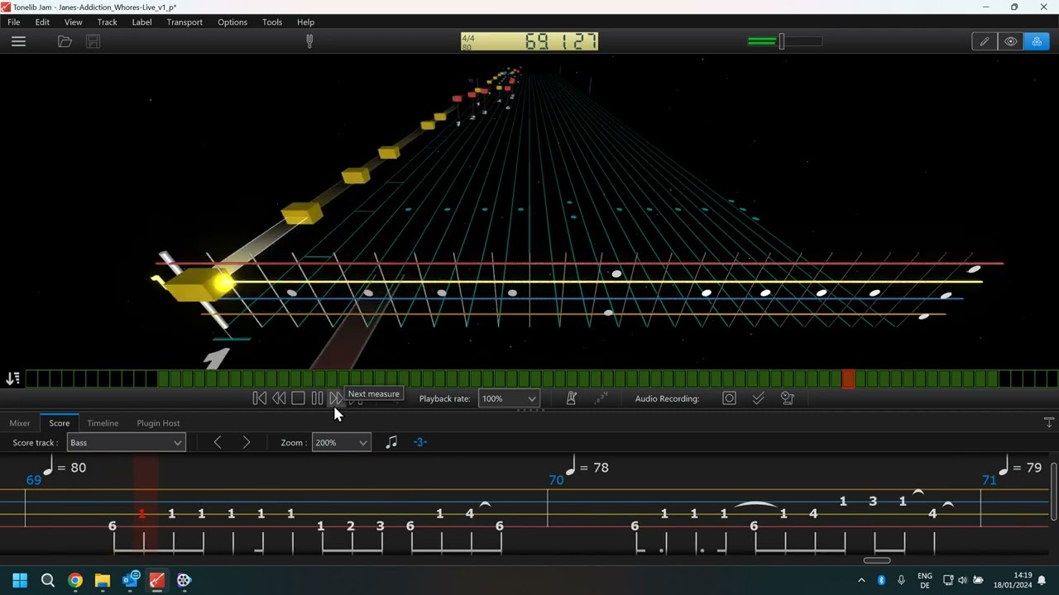Select the Score tab
Viewport: 1059px width, 595px height.
[60, 423]
